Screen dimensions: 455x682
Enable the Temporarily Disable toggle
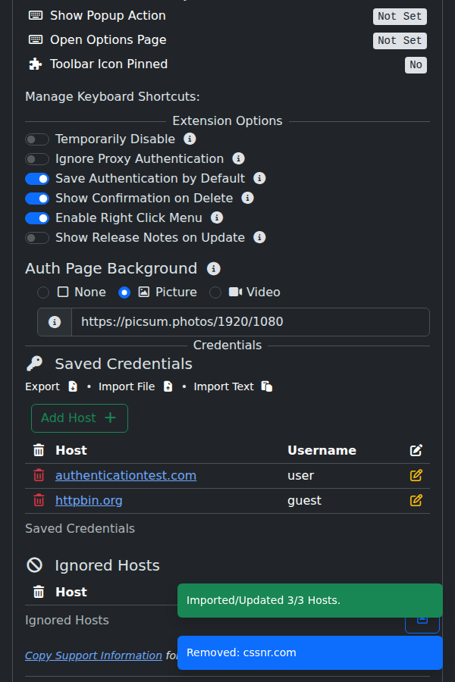pyautogui.click(x=36, y=139)
